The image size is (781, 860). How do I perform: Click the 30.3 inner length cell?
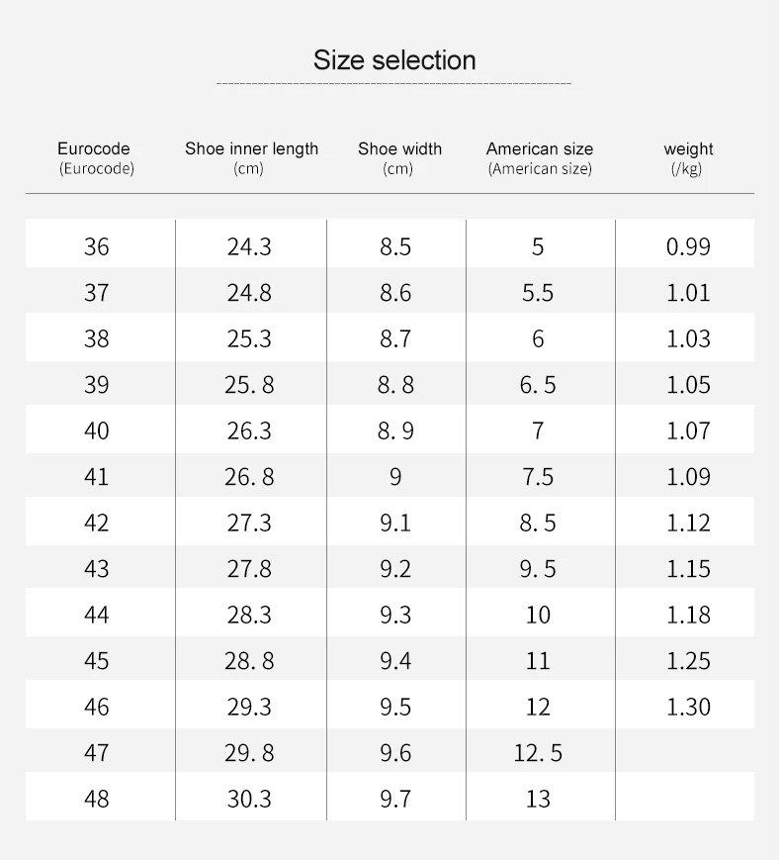point(249,799)
